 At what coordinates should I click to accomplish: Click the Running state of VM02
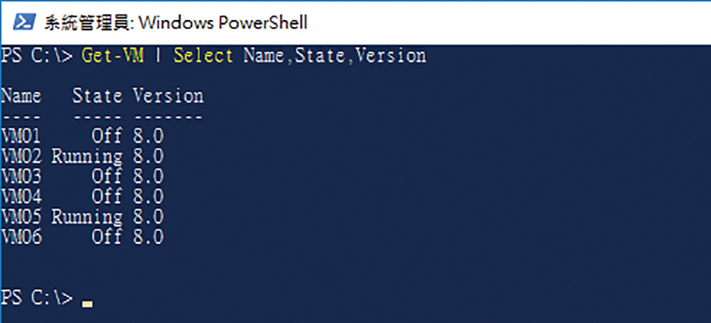point(87,157)
